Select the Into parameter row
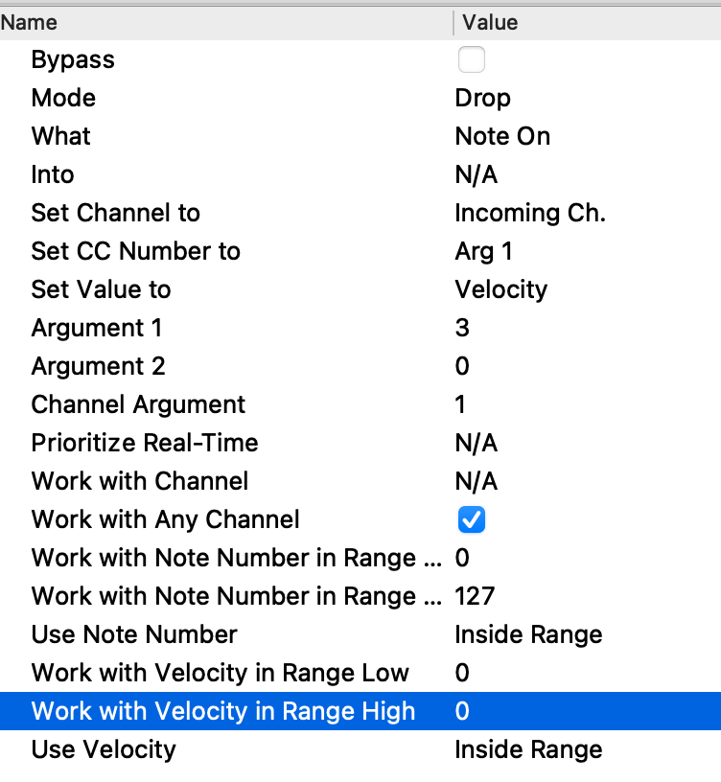The image size is (721, 782). 53,174
